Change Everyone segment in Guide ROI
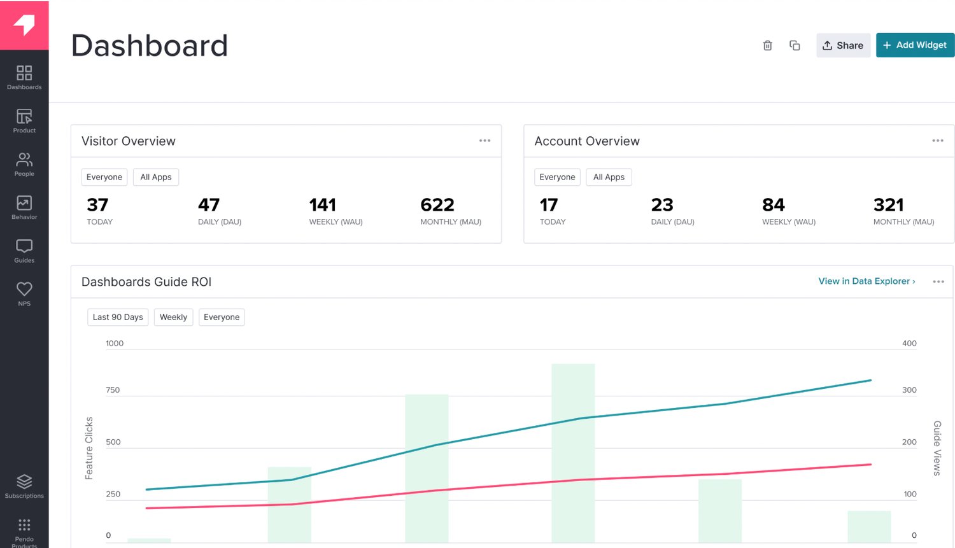Viewport: 955px width, 548px height. 222,317
